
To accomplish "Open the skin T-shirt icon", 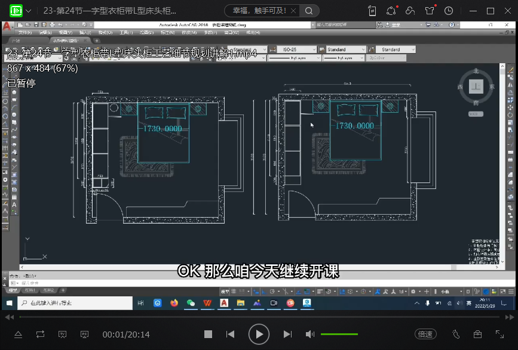I will click(x=430, y=11).
